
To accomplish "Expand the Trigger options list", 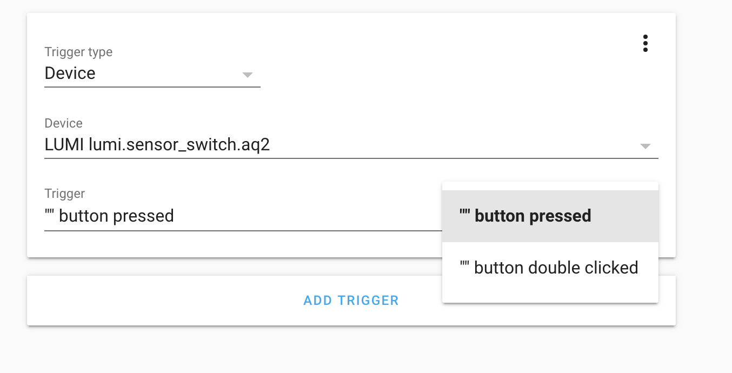I will (243, 216).
